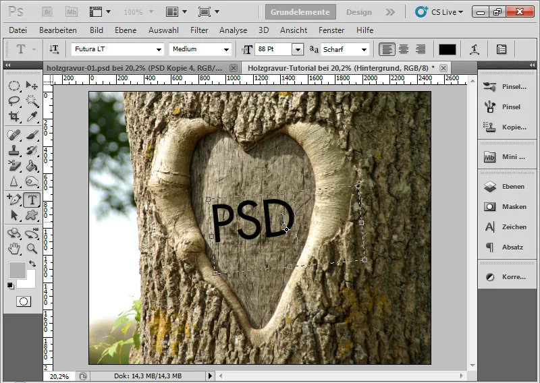
Task: Select the Elliptical Marquee tool
Action: tap(13, 86)
